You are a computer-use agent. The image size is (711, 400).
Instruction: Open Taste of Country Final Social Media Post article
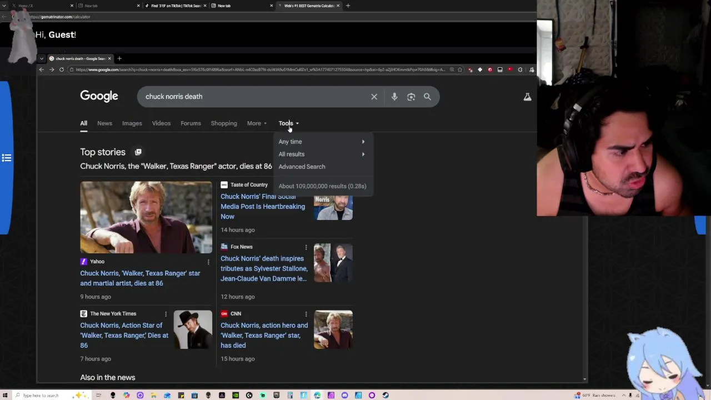pyautogui.click(x=263, y=207)
